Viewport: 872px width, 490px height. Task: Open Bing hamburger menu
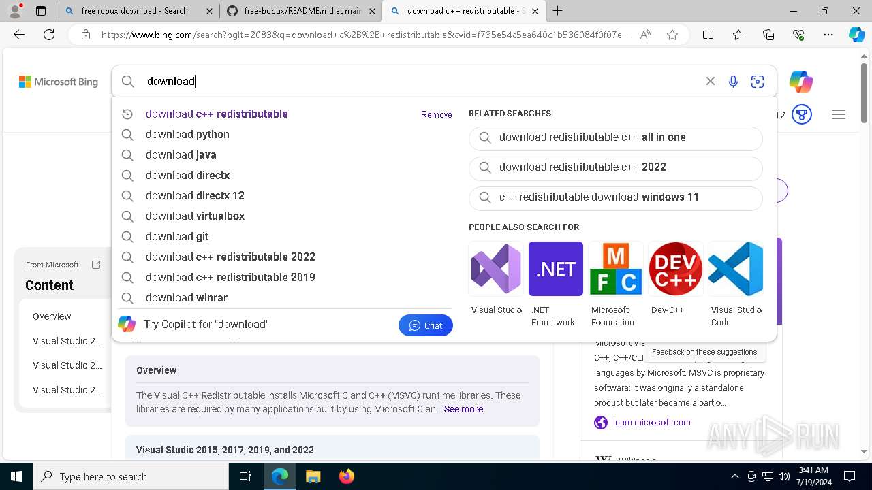point(839,114)
